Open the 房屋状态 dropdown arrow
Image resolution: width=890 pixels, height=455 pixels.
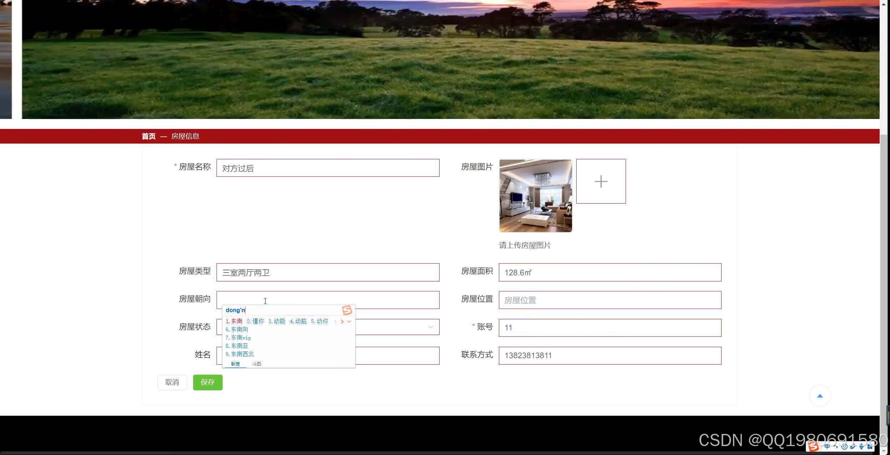(430, 327)
